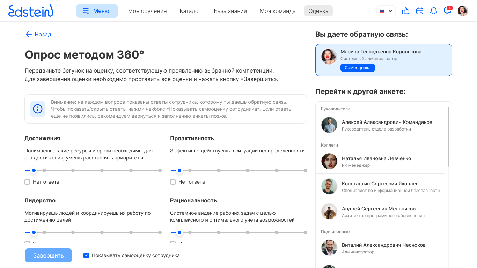This screenshot has width=477, height=268.
Task: Click the Подчиненные group label
Action: coord(335,232)
